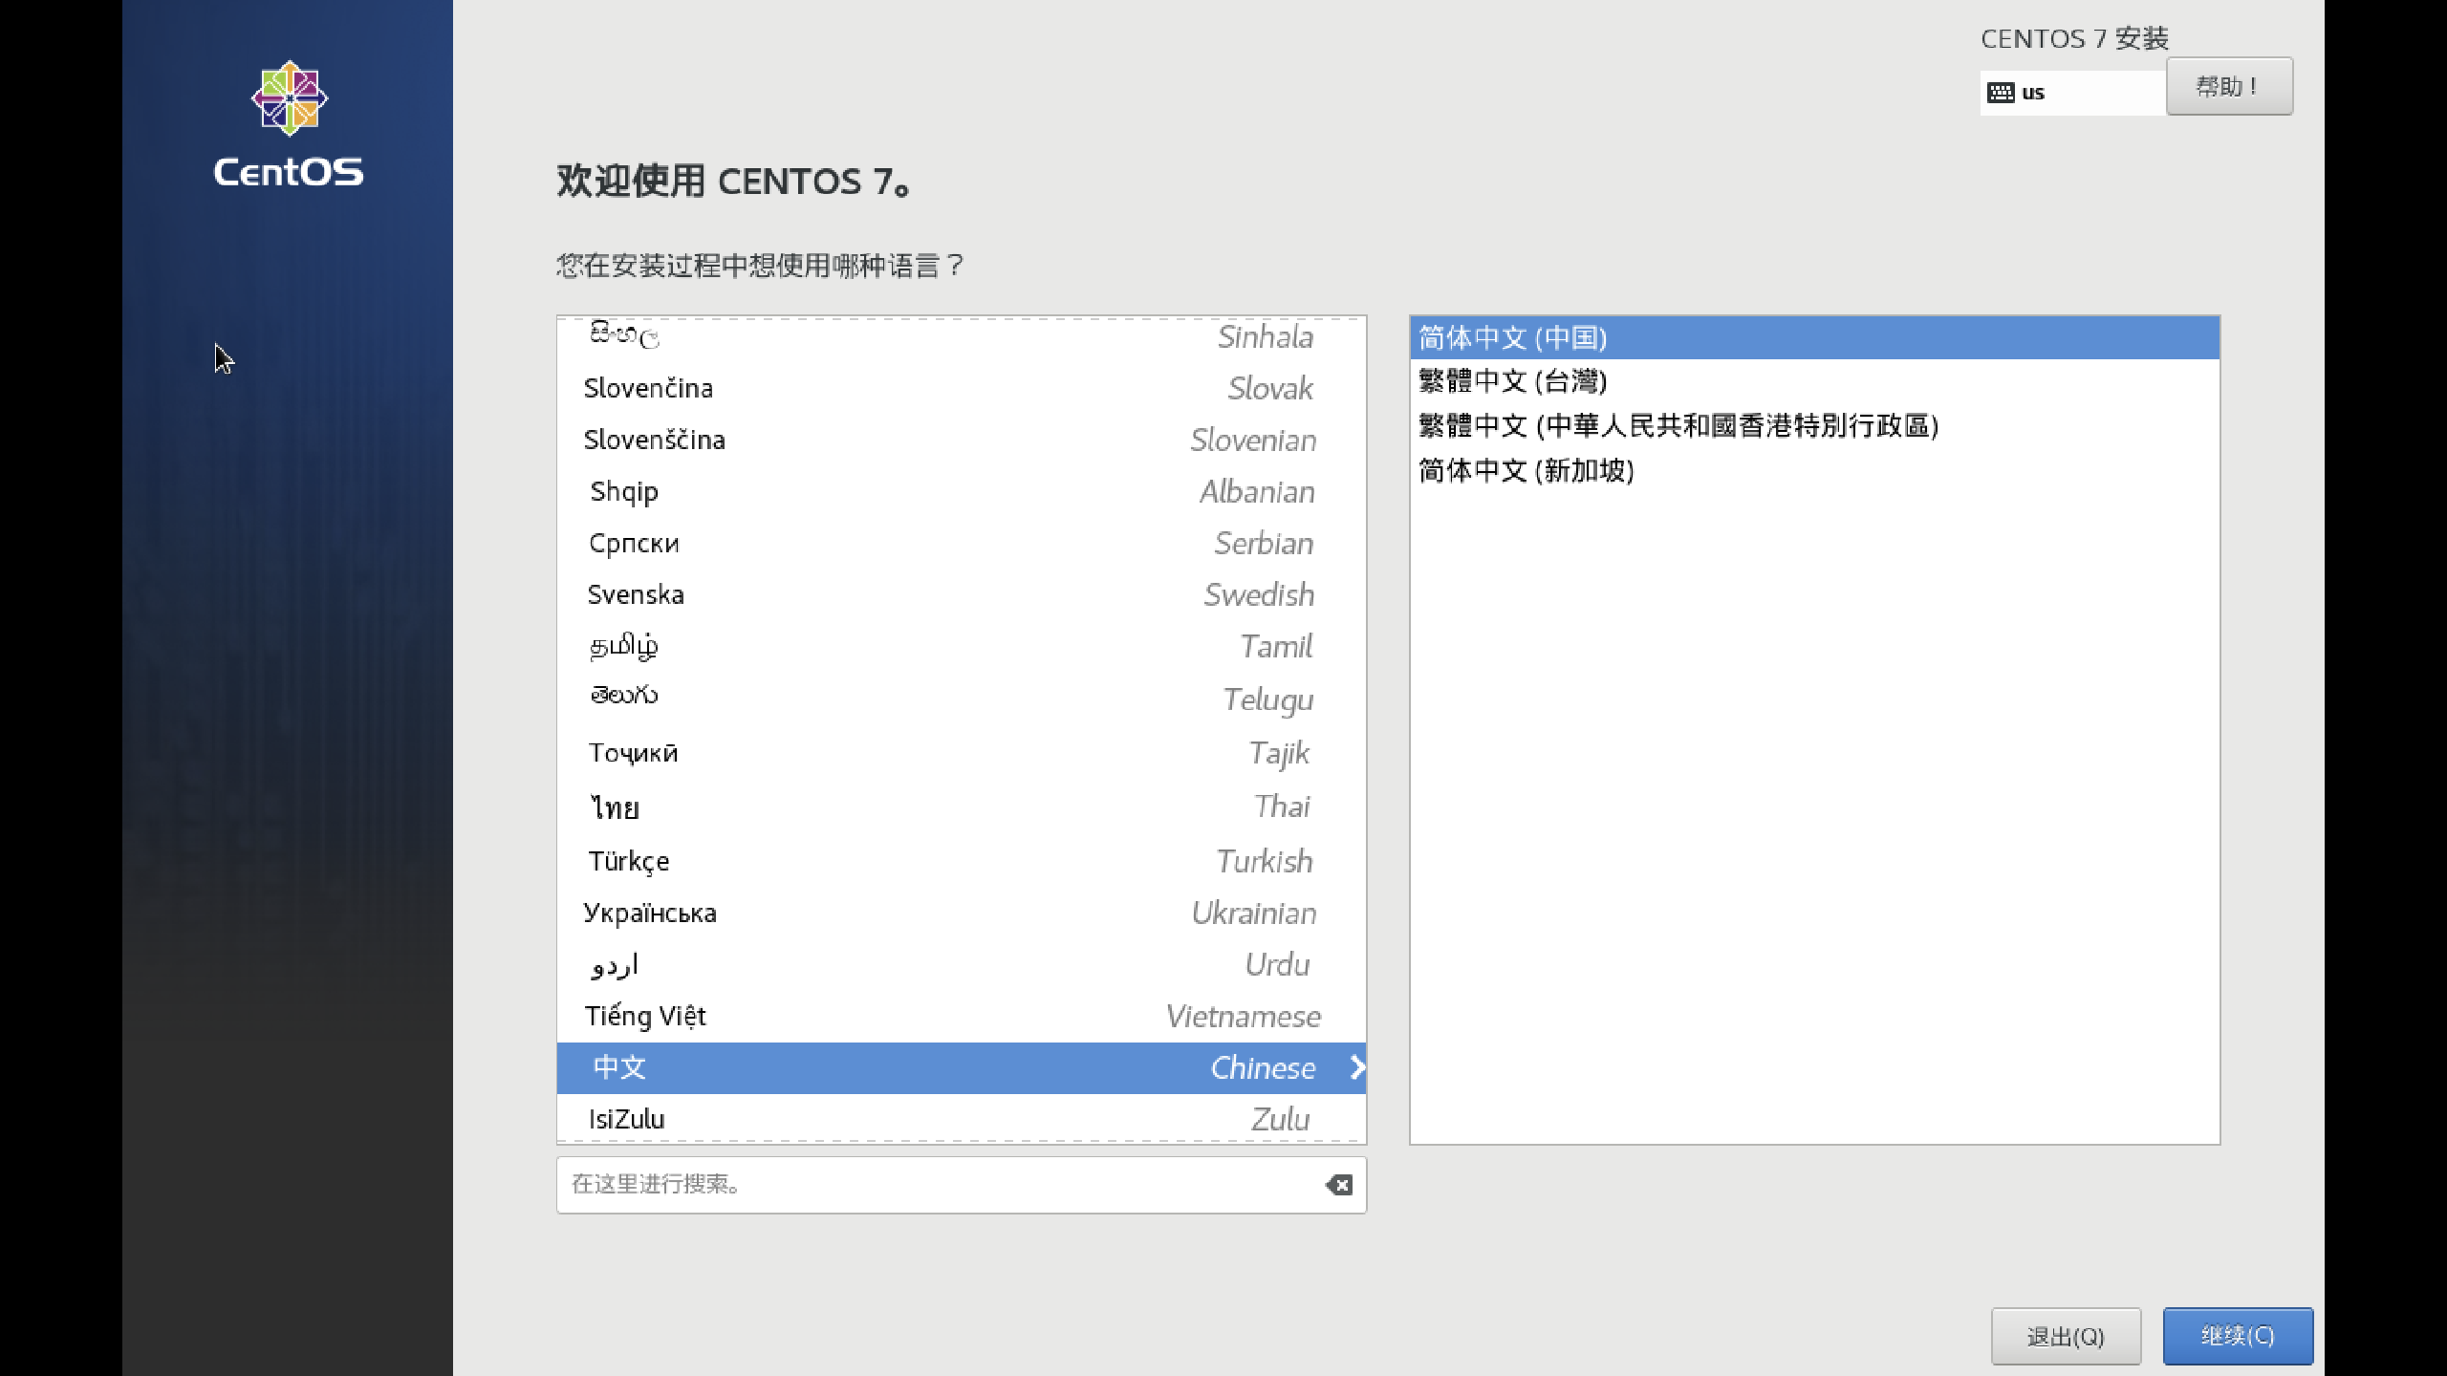Click the 退出(Q) button to quit installation
Image resolution: width=2447 pixels, height=1376 pixels.
(x=2066, y=1336)
